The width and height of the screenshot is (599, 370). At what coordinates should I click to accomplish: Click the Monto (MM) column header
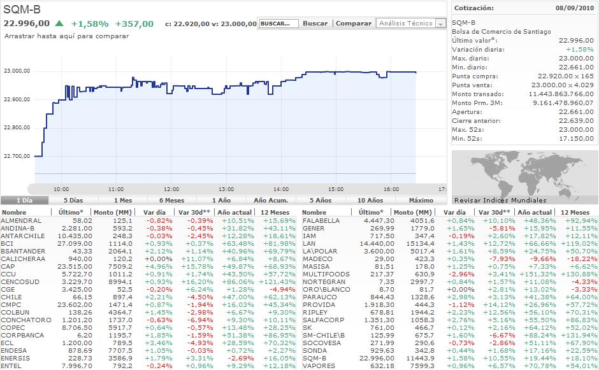coord(112,212)
